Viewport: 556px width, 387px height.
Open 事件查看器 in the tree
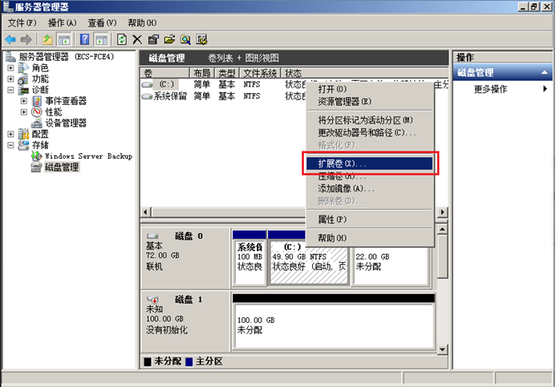pos(66,101)
